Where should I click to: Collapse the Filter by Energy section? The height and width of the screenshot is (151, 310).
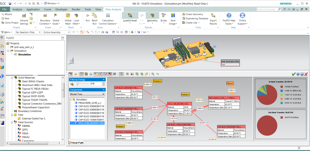(x=104, y=80)
